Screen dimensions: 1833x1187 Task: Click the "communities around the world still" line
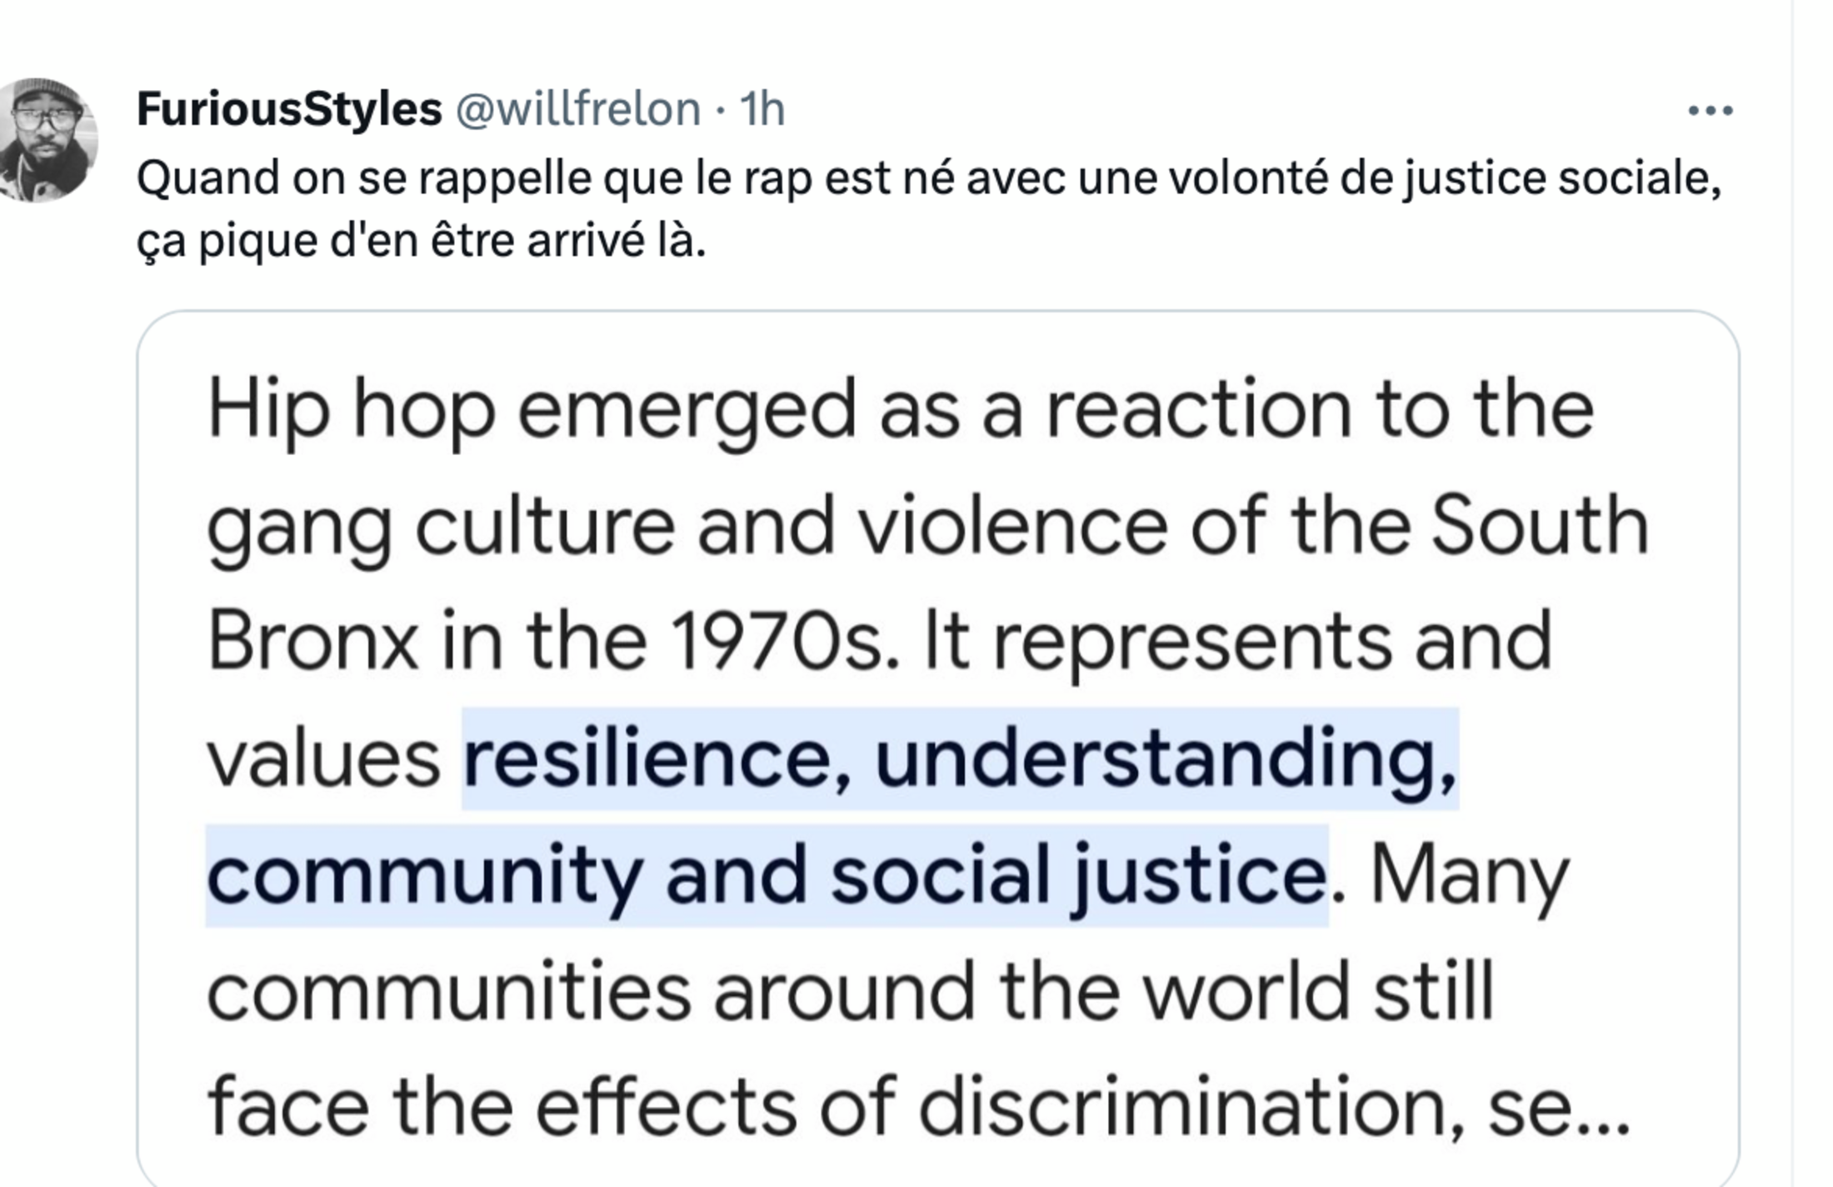pyautogui.click(x=850, y=992)
